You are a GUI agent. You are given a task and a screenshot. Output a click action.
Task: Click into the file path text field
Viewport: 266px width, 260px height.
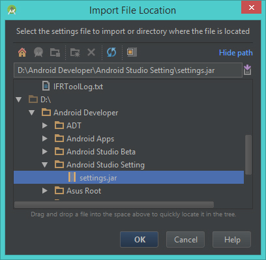coord(128,70)
